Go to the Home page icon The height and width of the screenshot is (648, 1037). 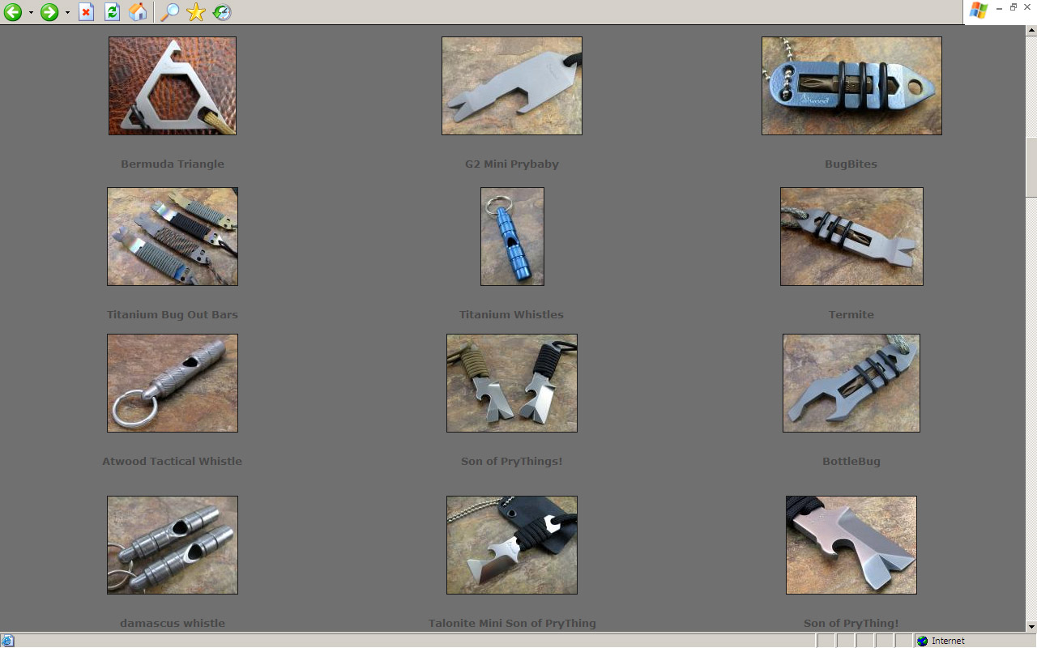139,12
